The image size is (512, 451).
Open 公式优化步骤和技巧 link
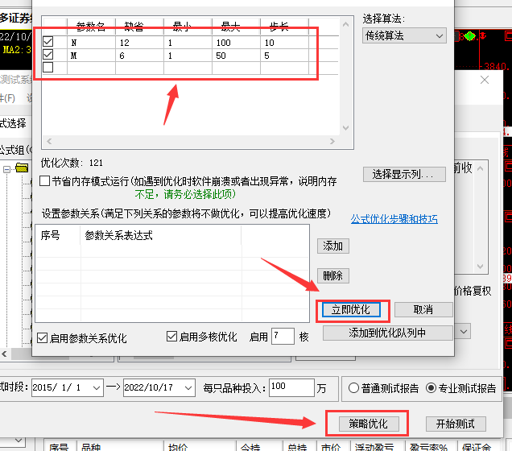(x=394, y=219)
